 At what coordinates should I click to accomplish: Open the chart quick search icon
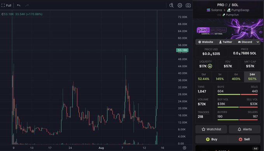(x=171, y=5)
